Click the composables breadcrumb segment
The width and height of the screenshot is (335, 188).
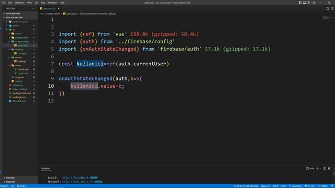(x=53, y=14)
